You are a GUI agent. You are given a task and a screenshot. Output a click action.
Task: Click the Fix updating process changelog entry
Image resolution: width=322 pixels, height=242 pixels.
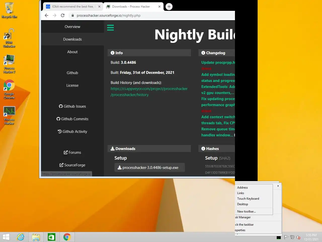coord(218,102)
